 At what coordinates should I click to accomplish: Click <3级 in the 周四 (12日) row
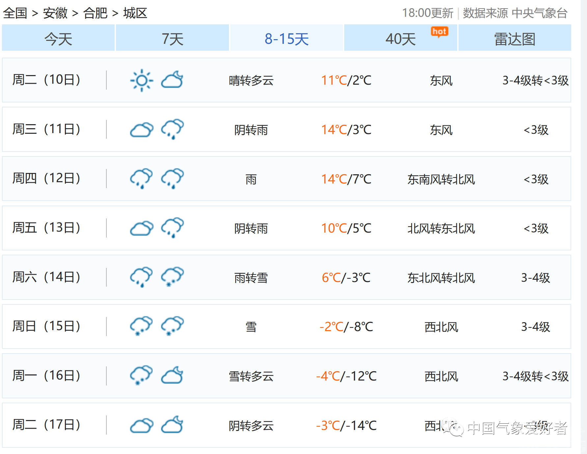pos(536,179)
